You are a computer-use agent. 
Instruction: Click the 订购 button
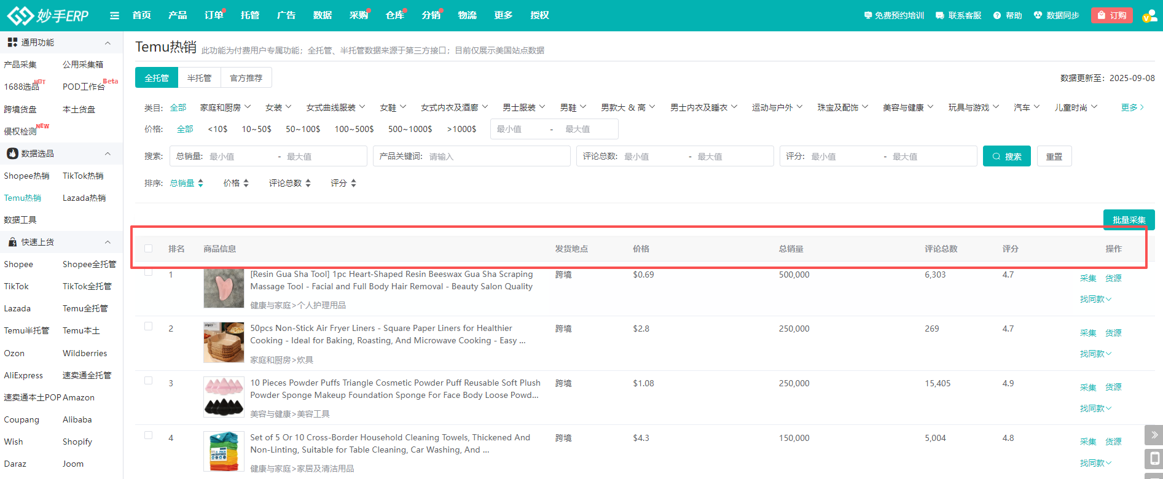[1112, 15]
